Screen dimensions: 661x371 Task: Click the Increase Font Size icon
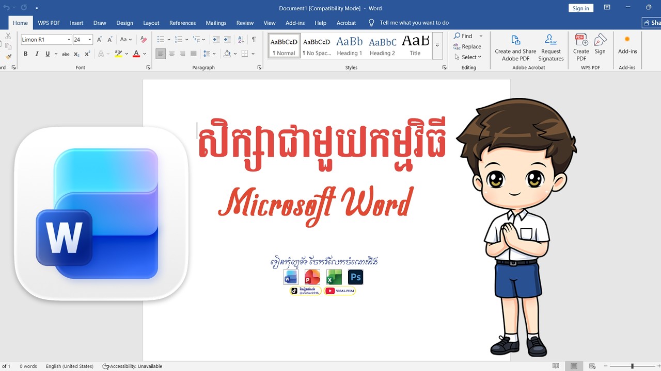[x=99, y=39]
